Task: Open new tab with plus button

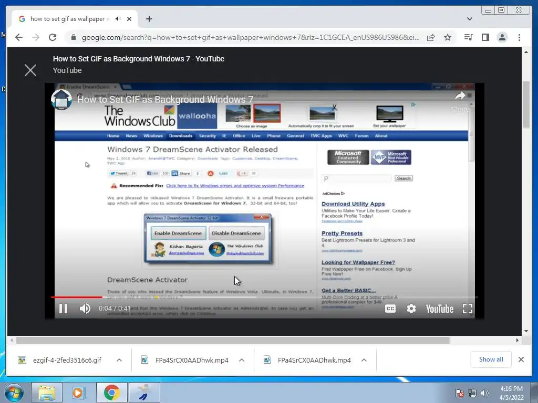Action: [149, 19]
